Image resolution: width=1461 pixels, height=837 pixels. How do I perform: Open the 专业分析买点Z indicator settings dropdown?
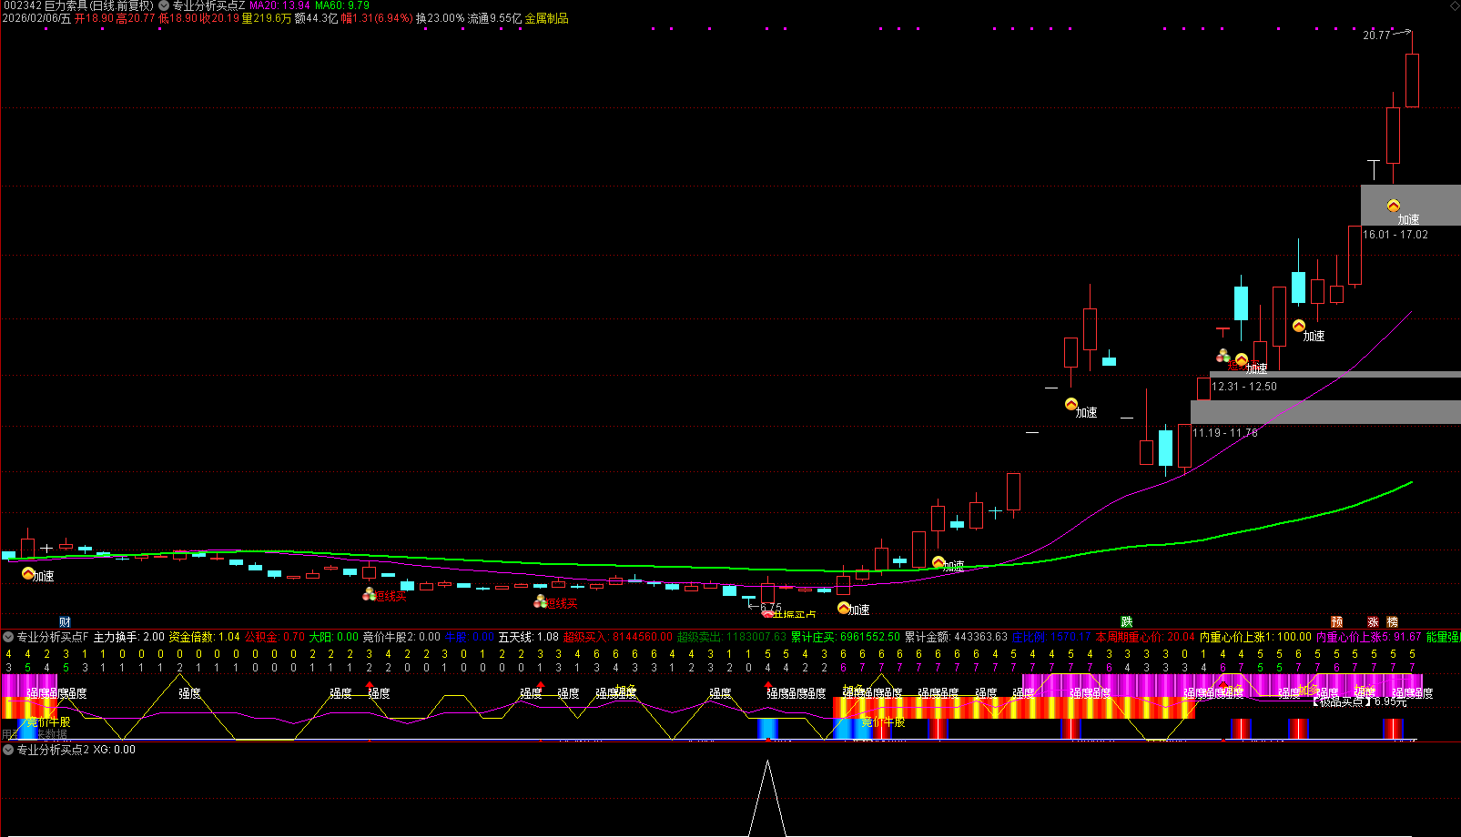[164, 5]
